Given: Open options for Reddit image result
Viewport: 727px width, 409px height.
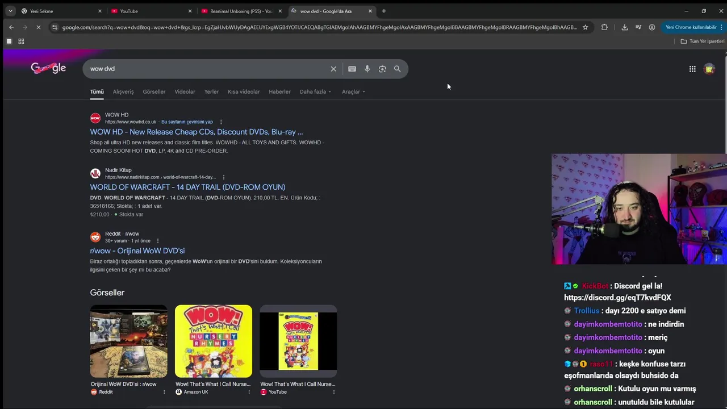Looking at the screenshot, I should pyautogui.click(x=164, y=392).
